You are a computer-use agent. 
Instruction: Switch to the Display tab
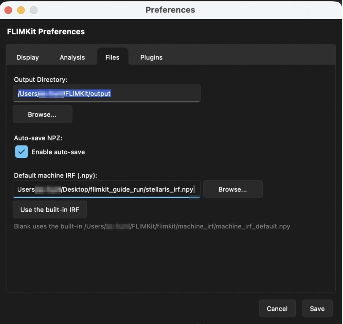pos(27,57)
